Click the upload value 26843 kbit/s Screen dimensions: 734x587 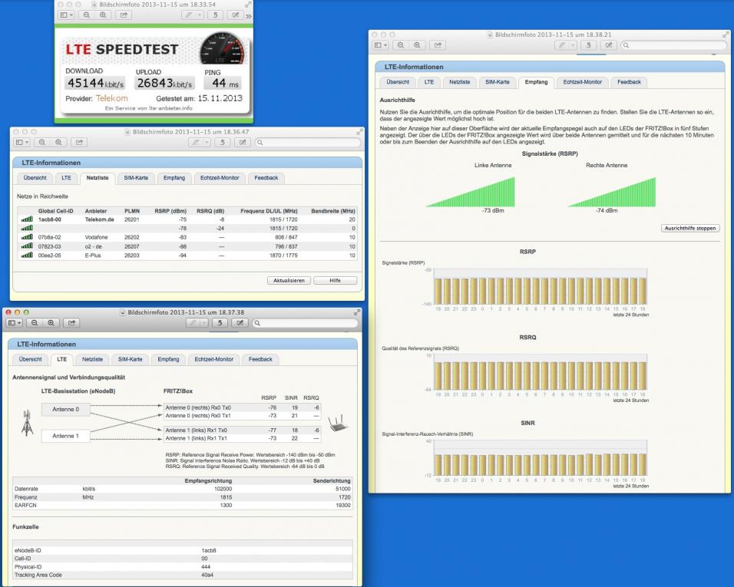[x=164, y=84]
